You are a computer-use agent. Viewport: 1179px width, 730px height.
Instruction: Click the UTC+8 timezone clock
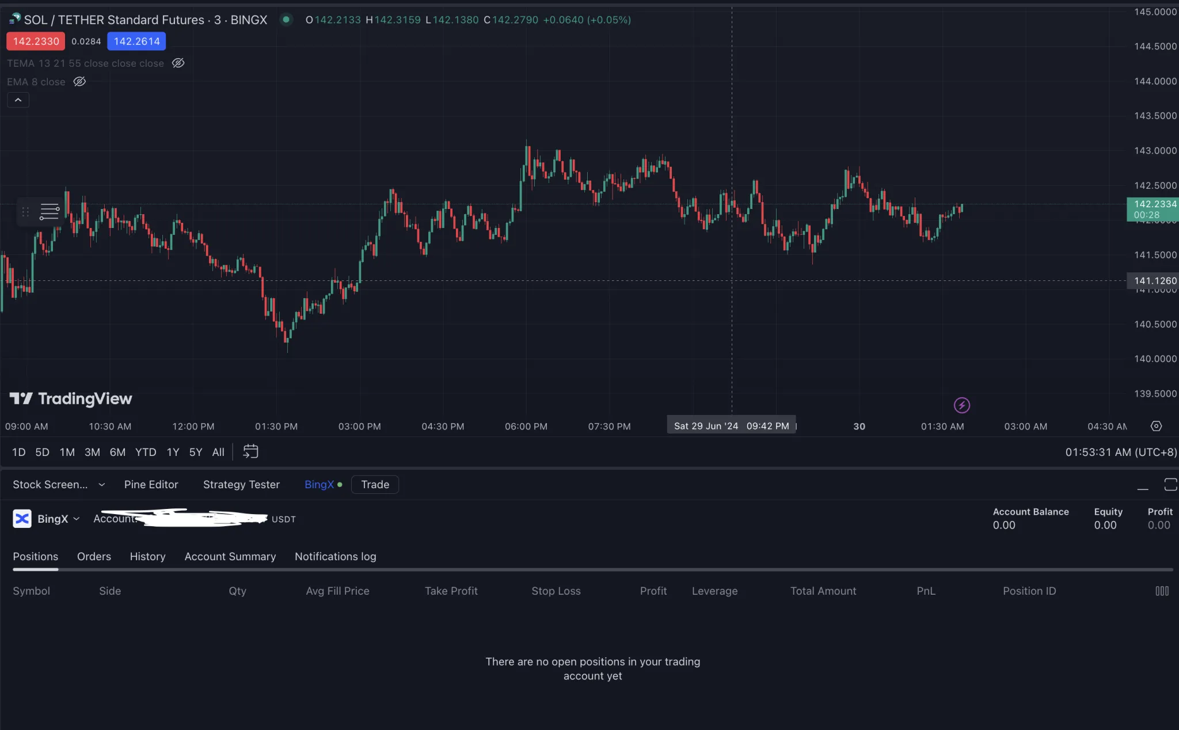(x=1120, y=452)
